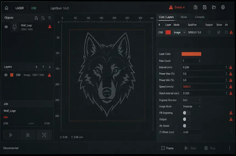Viewport: 236px width, 156px height.
Task: Adjust the Power Max (%) stepper arrows
Action: (226, 74)
